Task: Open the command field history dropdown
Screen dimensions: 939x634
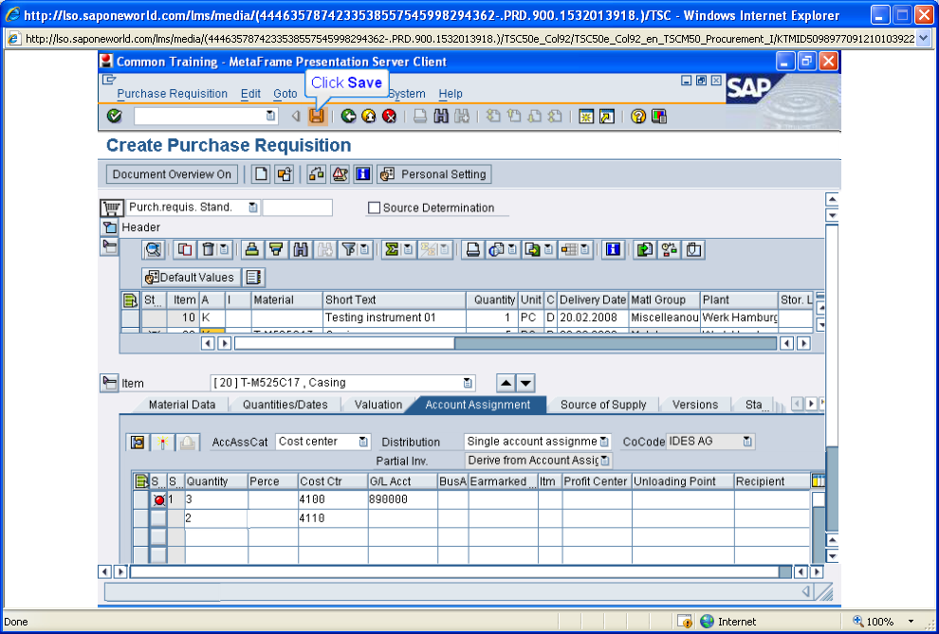Action: [x=270, y=116]
